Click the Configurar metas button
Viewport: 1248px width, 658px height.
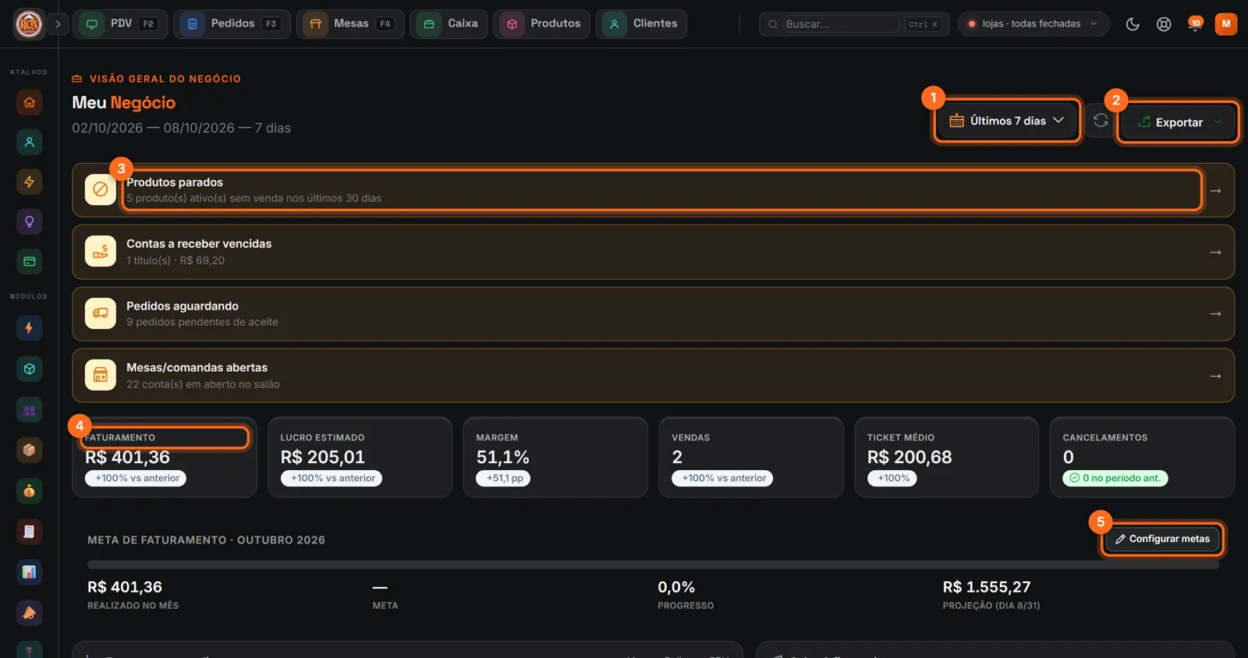1162,539
